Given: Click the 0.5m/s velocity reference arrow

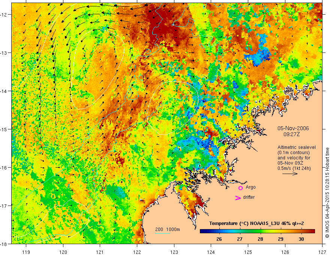Looking at the screenshot, I should [290, 174].
